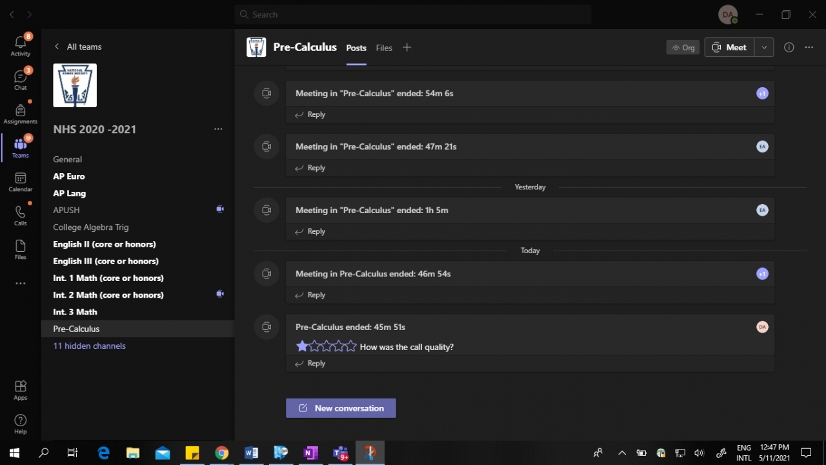The image size is (826, 465).
Task: Open Chat in the sidebar
Action: [21, 79]
